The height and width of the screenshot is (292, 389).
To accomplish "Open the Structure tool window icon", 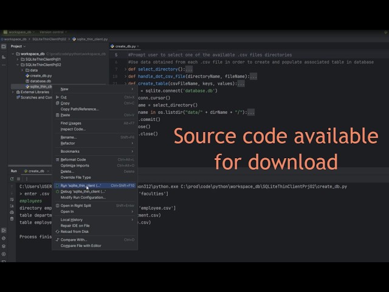I will 4,57.
